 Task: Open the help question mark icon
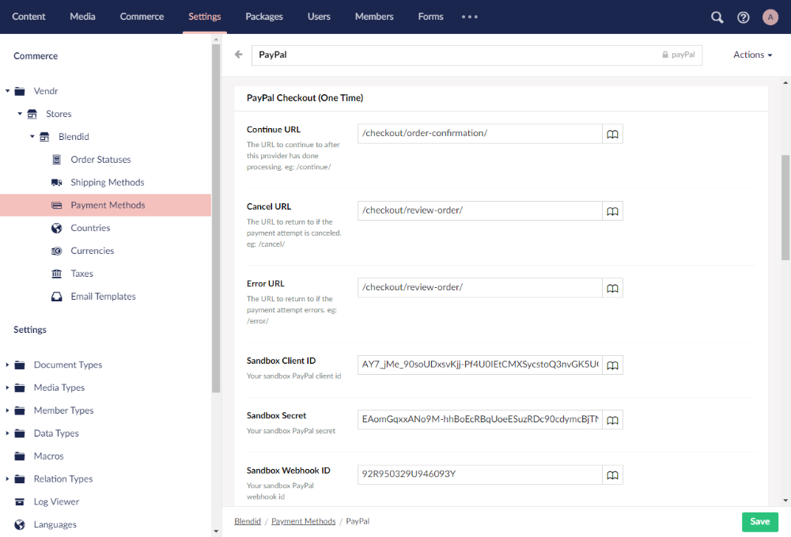[x=743, y=17]
